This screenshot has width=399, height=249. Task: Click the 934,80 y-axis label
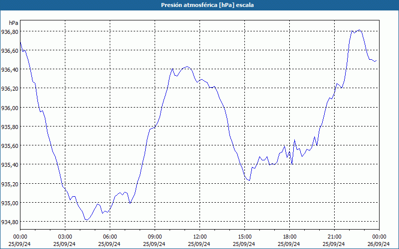9,222
